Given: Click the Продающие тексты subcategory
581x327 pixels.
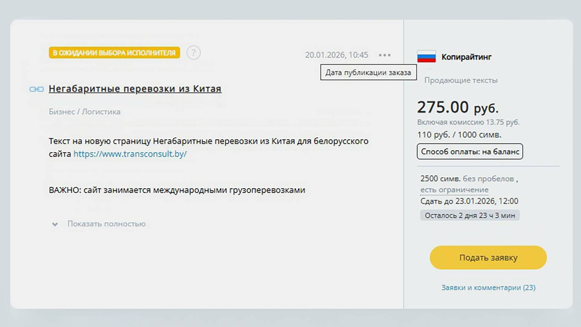Looking at the screenshot, I should 461,80.
